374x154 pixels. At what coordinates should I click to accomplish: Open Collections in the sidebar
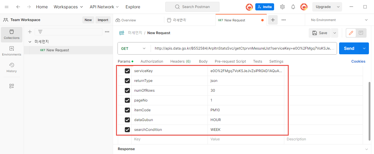[12, 34]
